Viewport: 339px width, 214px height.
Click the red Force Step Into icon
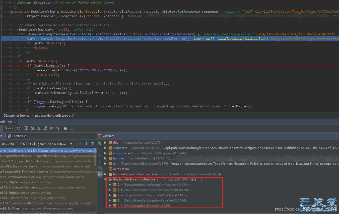[x=39, y=128]
